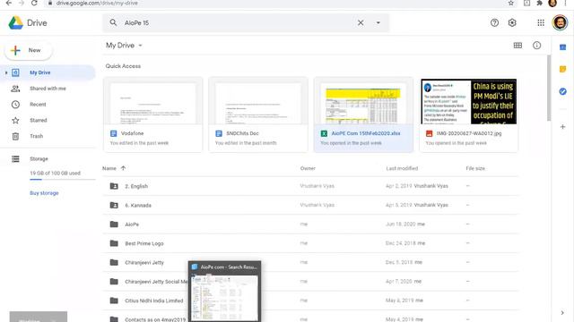574x322 pixels.
Task: Click the Google Drive logo
Action: 16,22
